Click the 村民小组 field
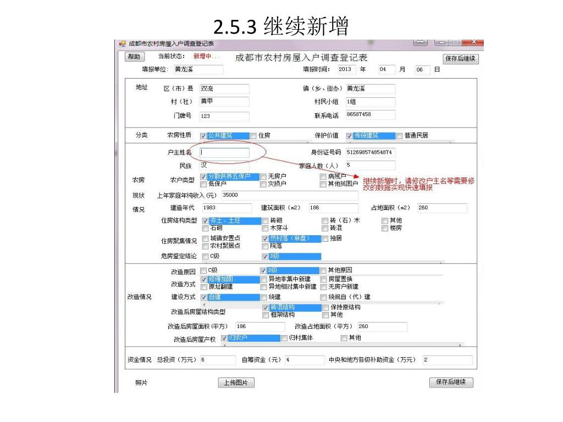Viewport: 563px width, 422px height. pyautogui.click(x=371, y=102)
